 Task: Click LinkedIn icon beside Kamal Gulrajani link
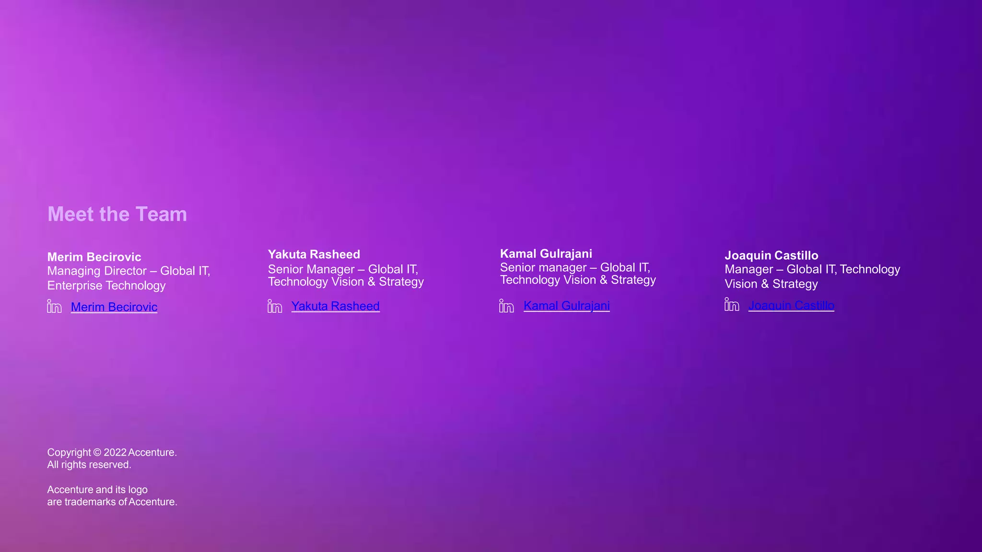[x=506, y=306]
